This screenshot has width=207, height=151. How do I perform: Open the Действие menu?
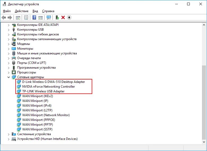point(22,11)
